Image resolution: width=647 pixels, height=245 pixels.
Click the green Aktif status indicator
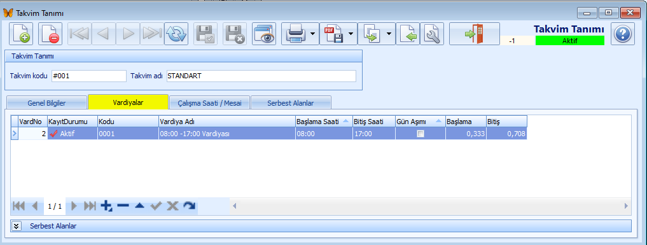570,41
